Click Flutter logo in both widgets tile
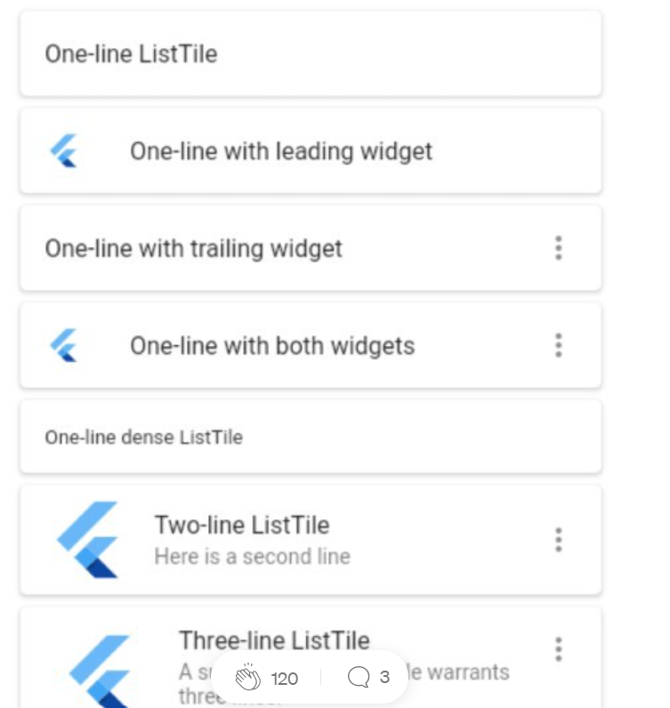The height and width of the screenshot is (708, 670). coord(63,345)
